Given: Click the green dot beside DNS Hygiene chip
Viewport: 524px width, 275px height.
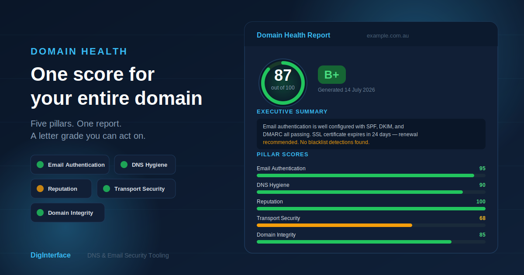Looking at the screenshot, I should click(x=124, y=165).
